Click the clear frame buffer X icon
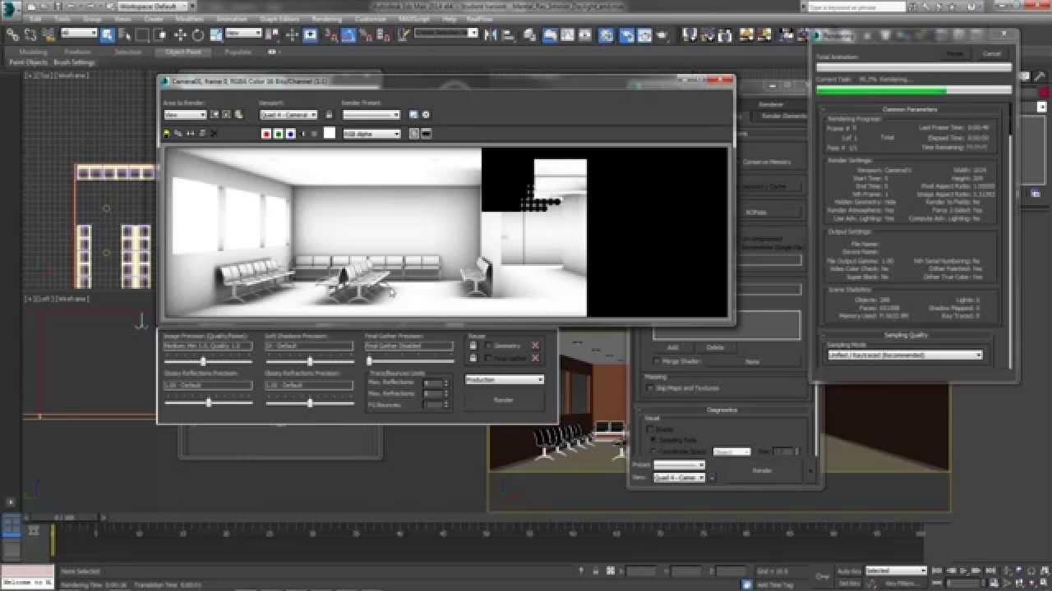Screen dimensions: 1052x591 coord(215,134)
